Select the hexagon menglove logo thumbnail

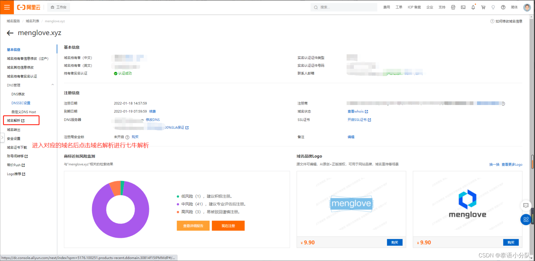467,204
